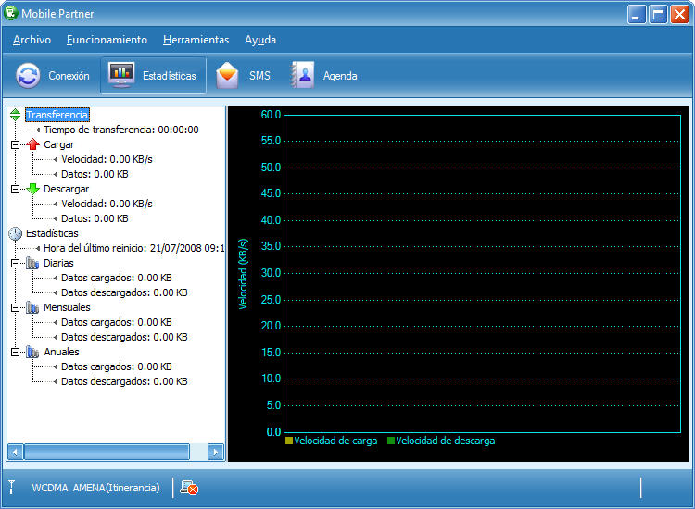The width and height of the screenshot is (695, 509).
Task: Click the red Cargar upload arrow
Action: coord(32,144)
